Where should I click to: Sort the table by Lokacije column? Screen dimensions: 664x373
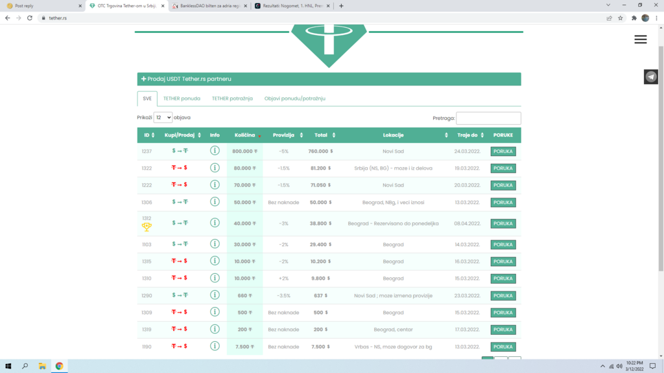tap(394, 135)
